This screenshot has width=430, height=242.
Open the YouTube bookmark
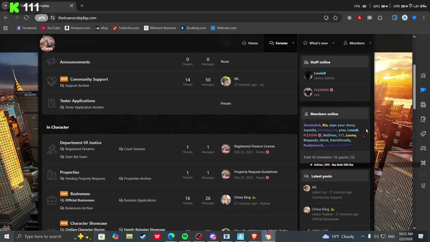(51, 28)
